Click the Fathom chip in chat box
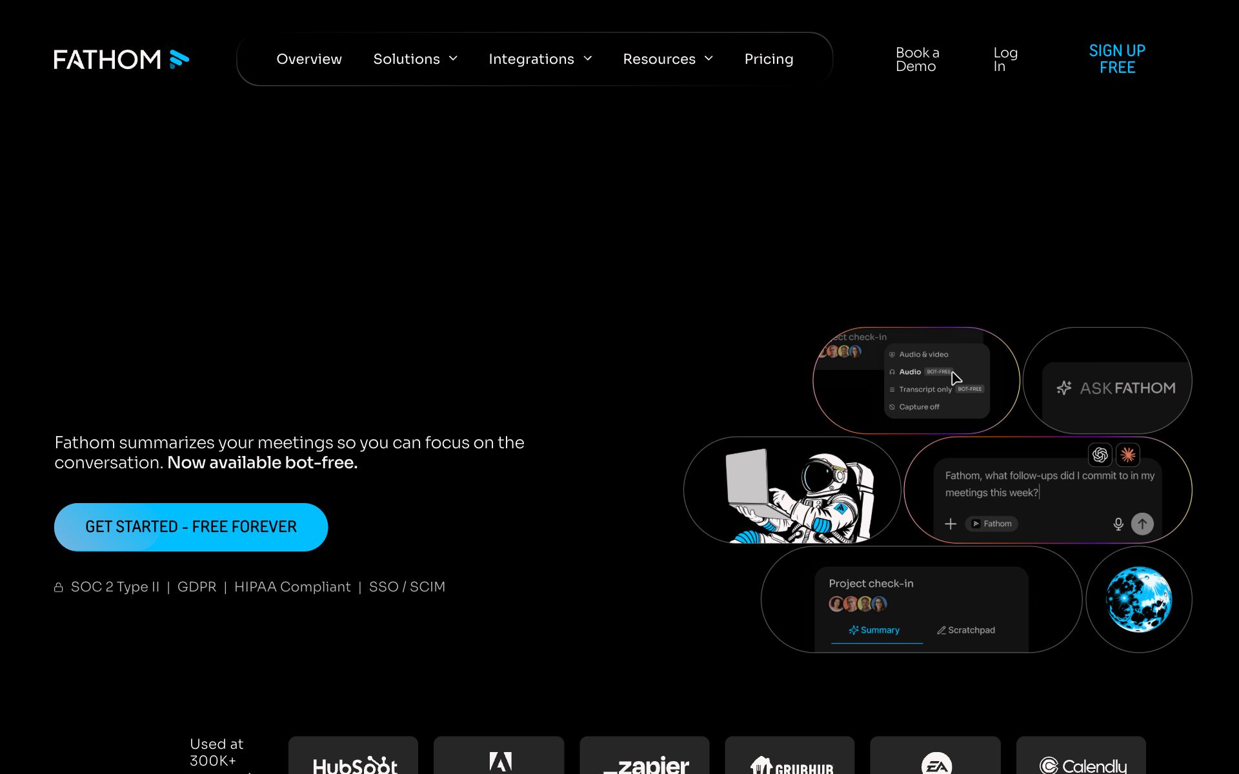1239x774 pixels. (x=992, y=524)
